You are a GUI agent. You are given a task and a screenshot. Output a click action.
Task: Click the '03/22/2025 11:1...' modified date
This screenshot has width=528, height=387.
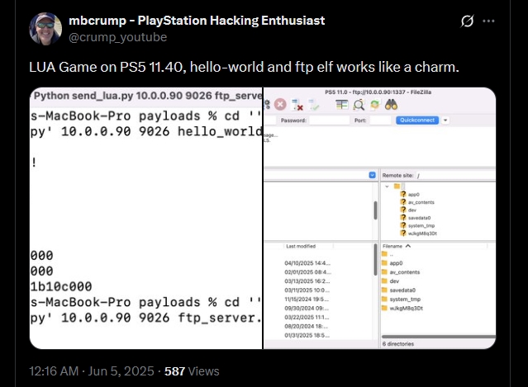[307, 317]
